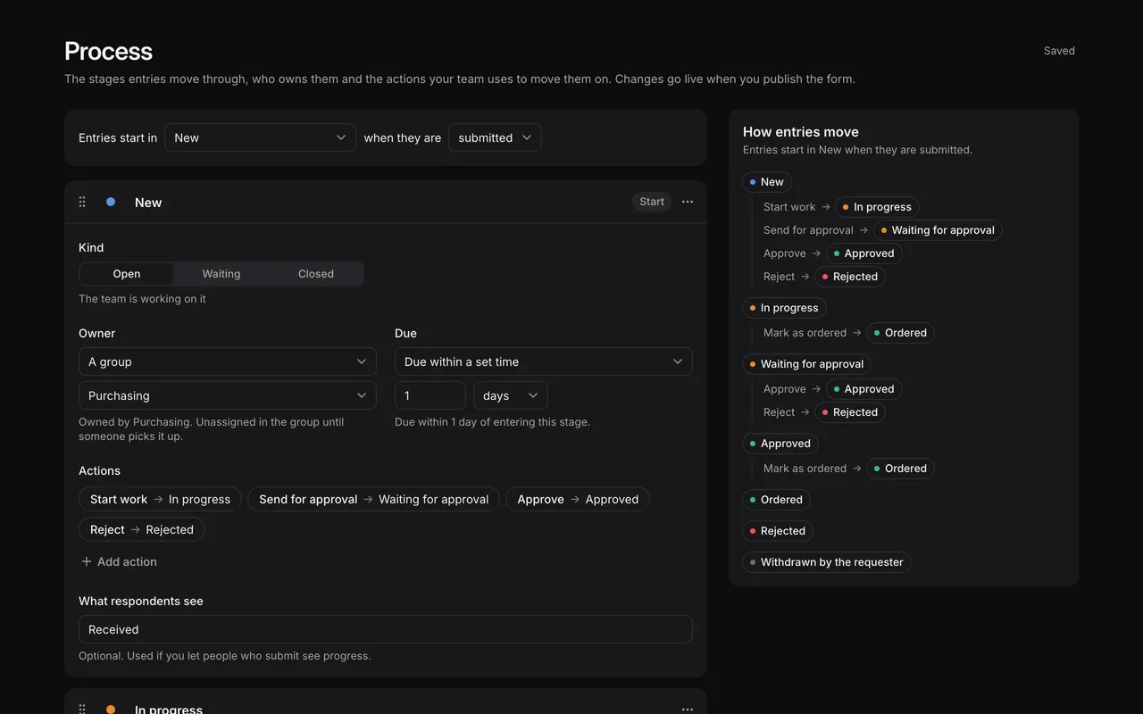Click the due number field containing 1

(430, 395)
